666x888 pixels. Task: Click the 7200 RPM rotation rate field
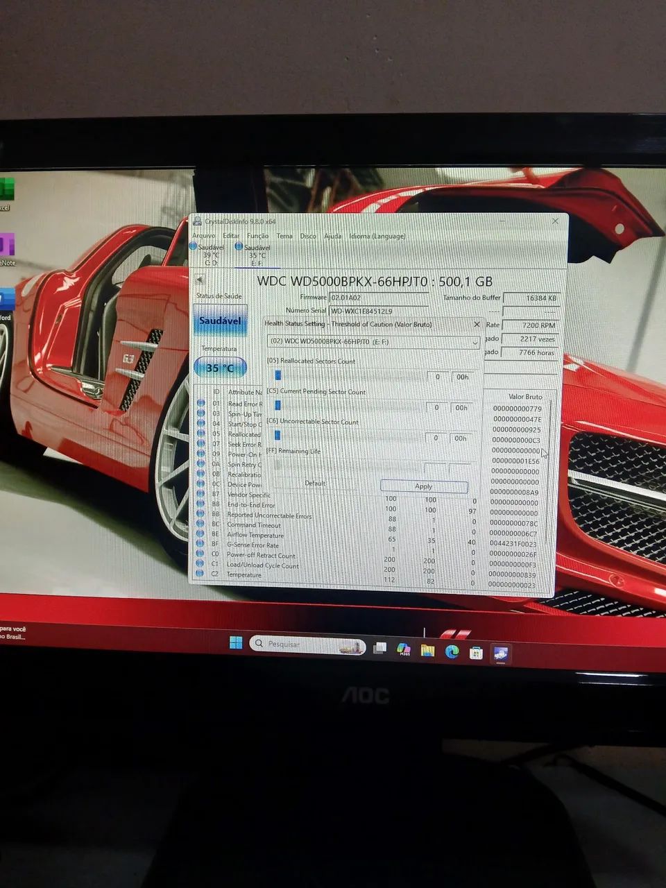point(531,325)
